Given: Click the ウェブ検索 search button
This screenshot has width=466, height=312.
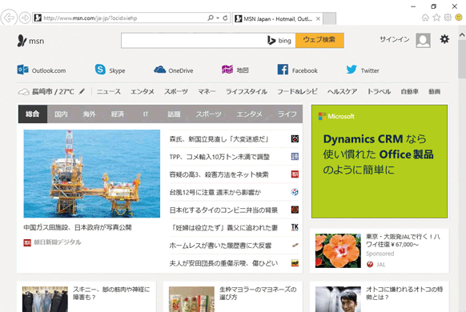Looking at the screenshot, I should [x=319, y=40].
